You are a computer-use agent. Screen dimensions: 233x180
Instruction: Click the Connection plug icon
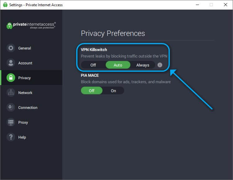[11, 107]
